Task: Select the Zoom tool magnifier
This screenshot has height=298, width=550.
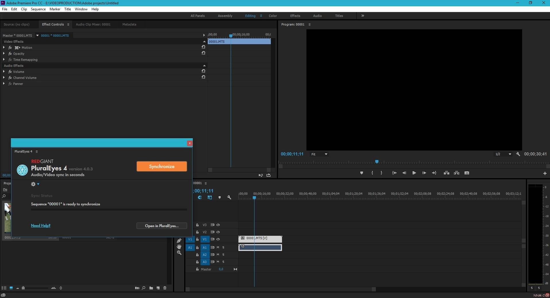Action: click(179, 253)
